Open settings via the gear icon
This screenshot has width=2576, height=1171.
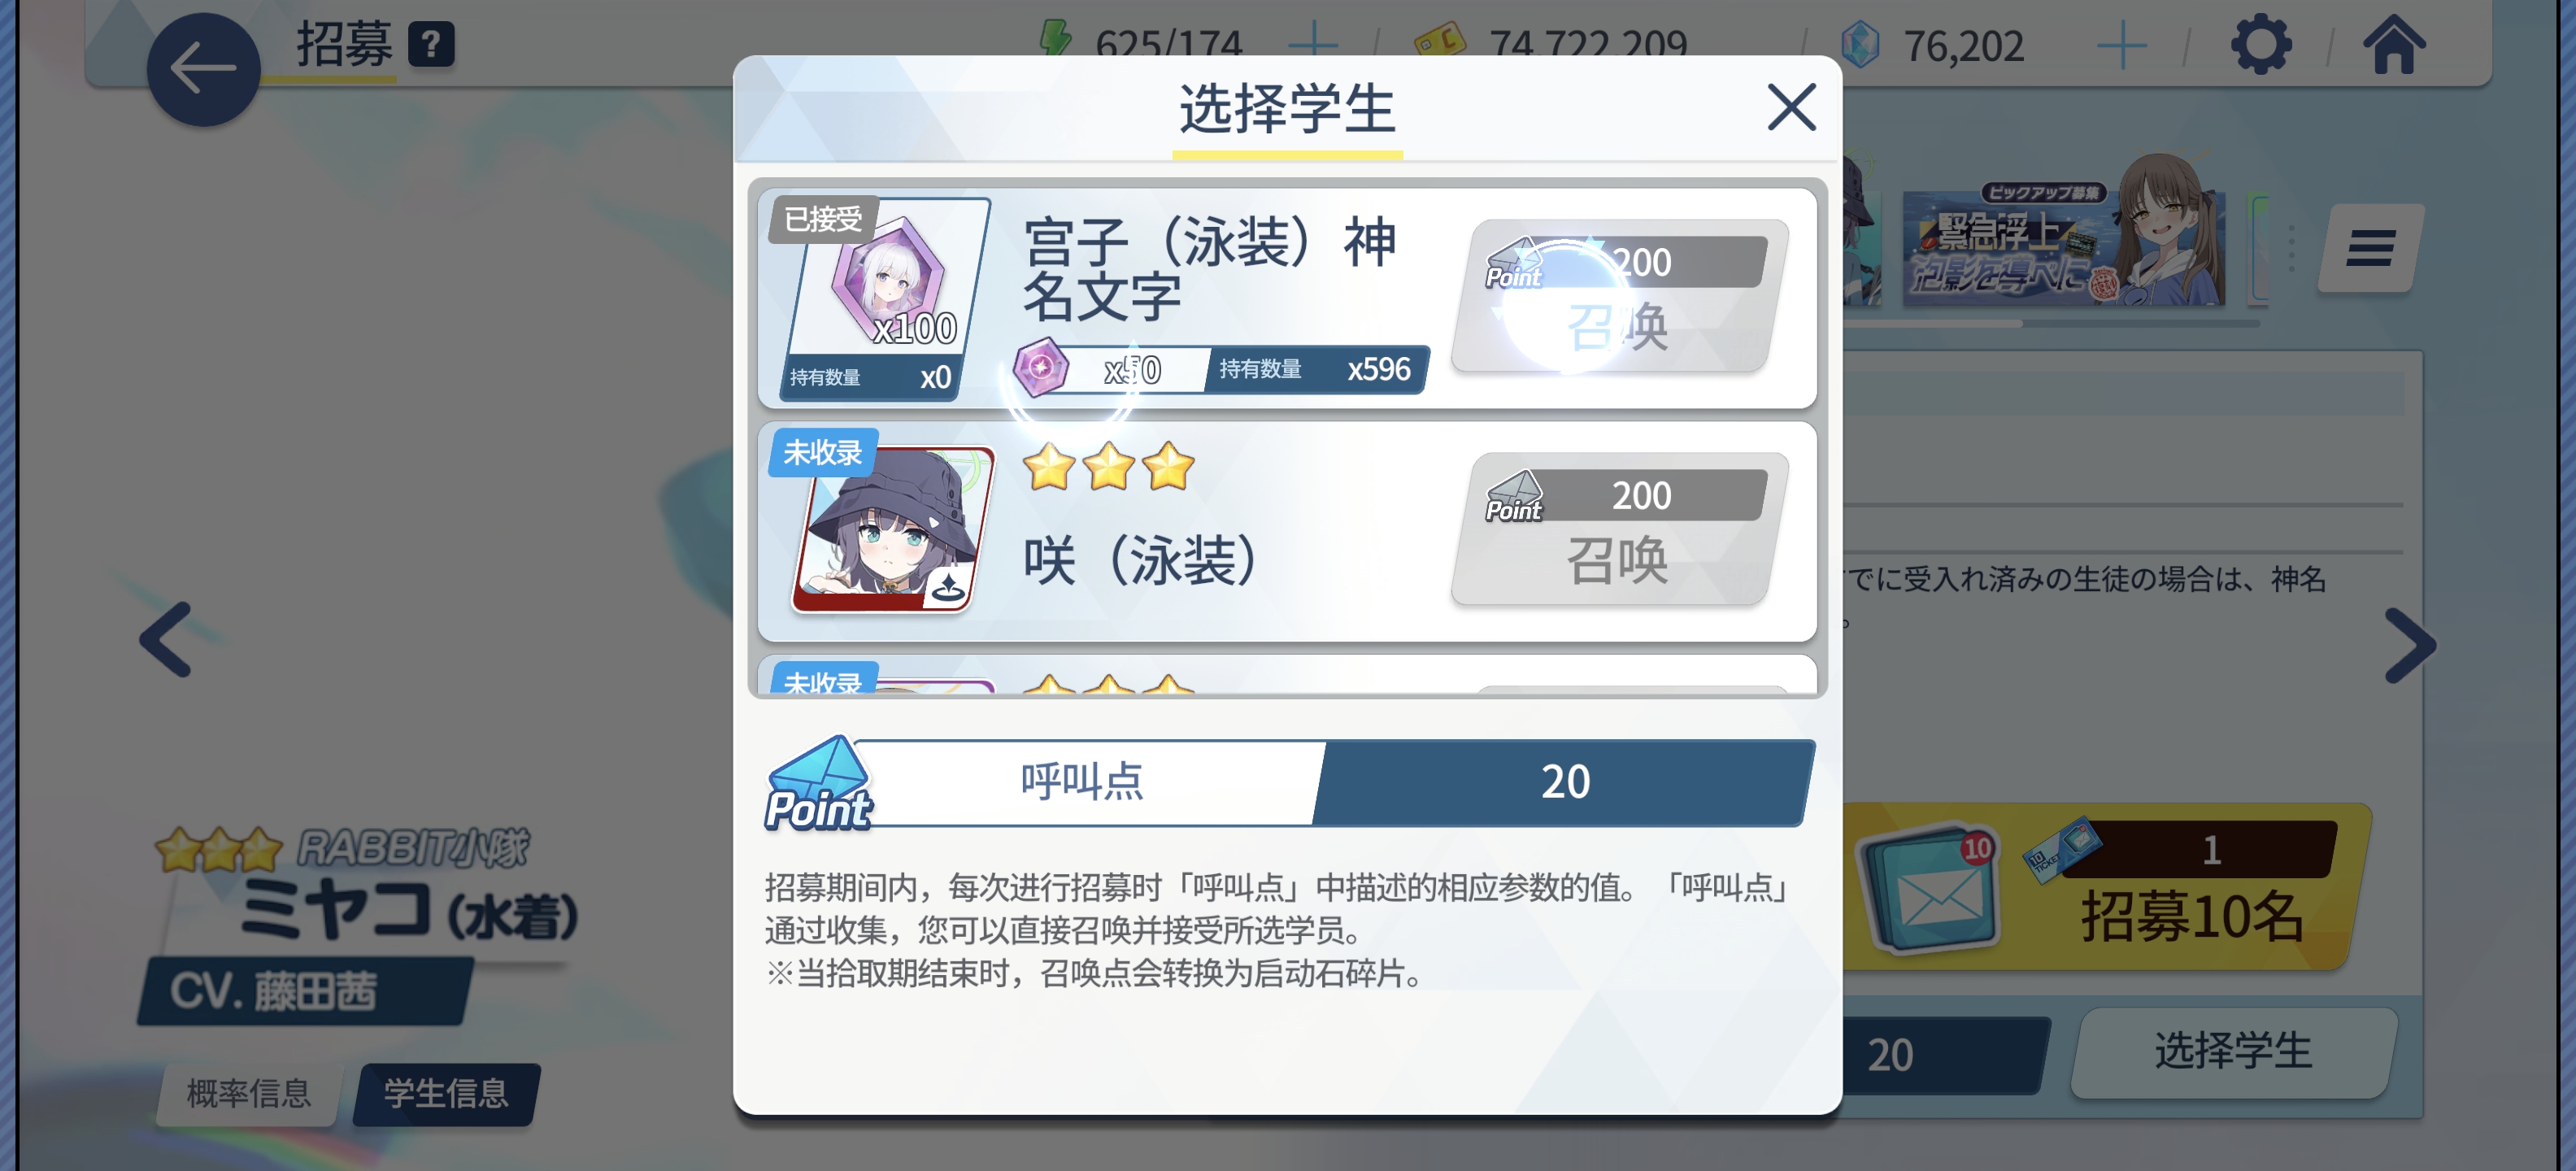(x=2260, y=45)
